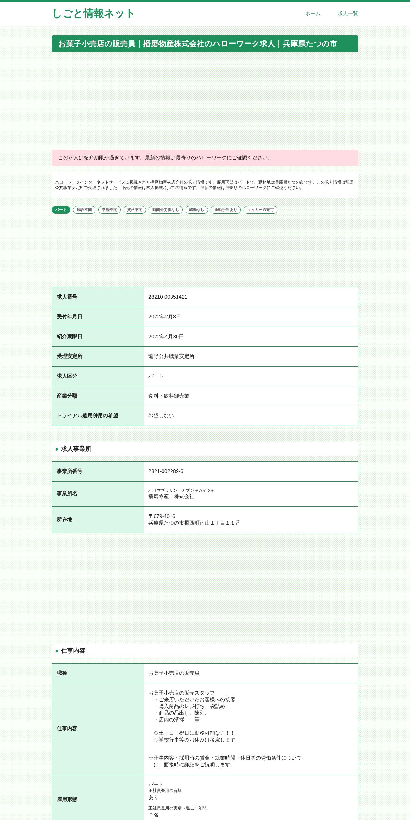Viewport: 410px width, 820px height.
Task: Click the 求人番号 label cell
Action: 98,297
